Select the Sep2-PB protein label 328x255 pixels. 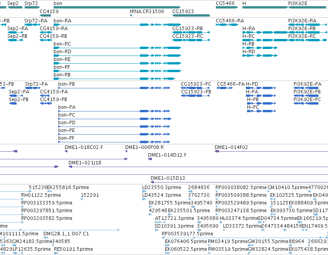coord(19,99)
